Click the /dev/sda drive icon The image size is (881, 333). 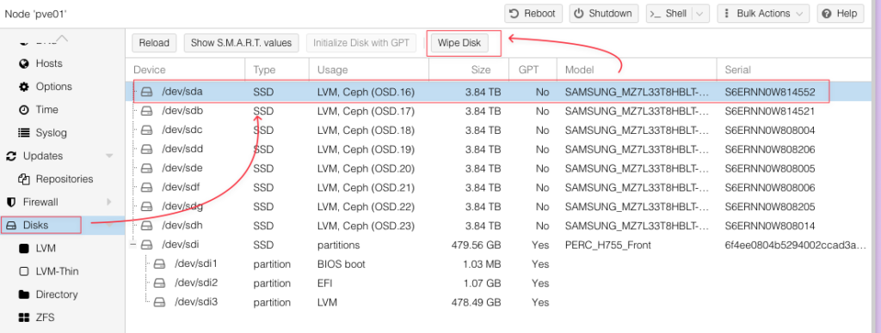pyautogui.click(x=146, y=92)
